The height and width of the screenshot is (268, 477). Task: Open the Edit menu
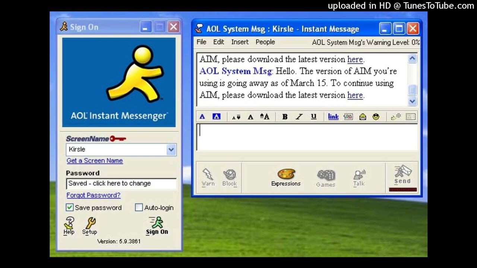click(219, 42)
